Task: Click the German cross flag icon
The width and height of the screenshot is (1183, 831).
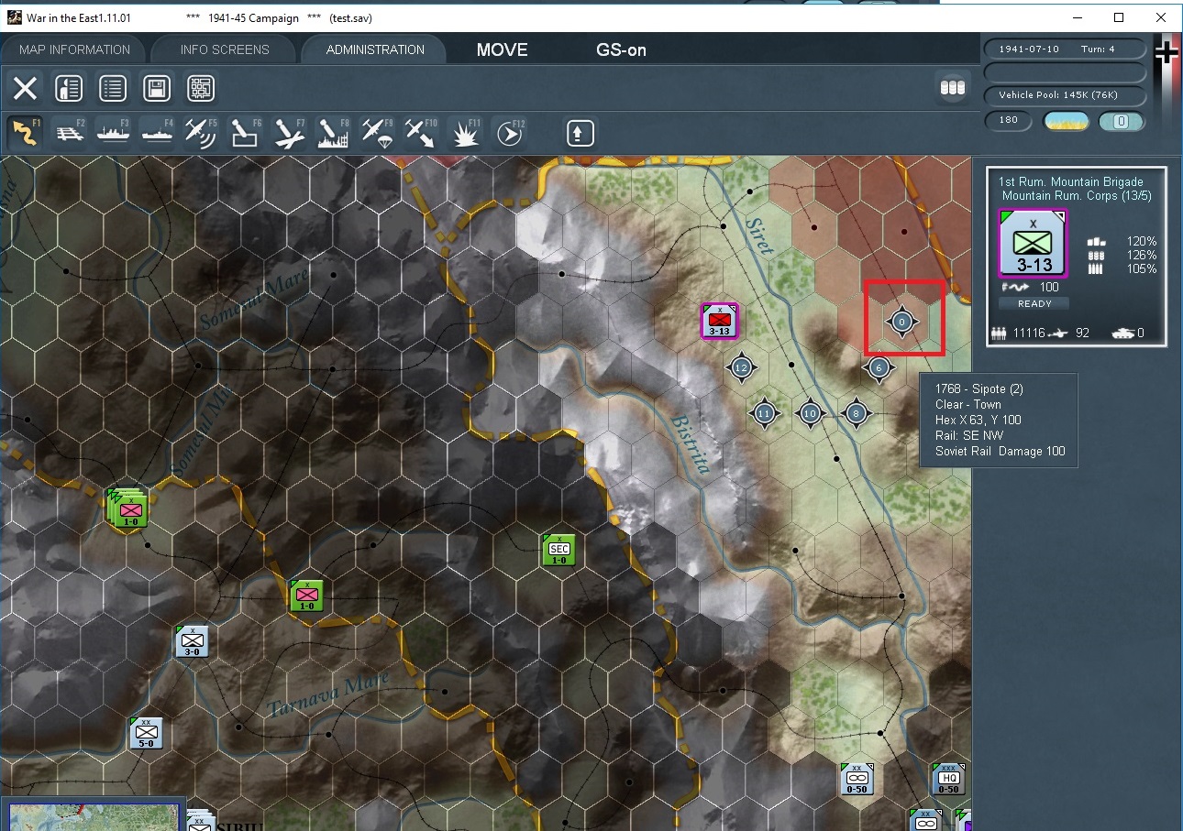Action: pos(1166,53)
